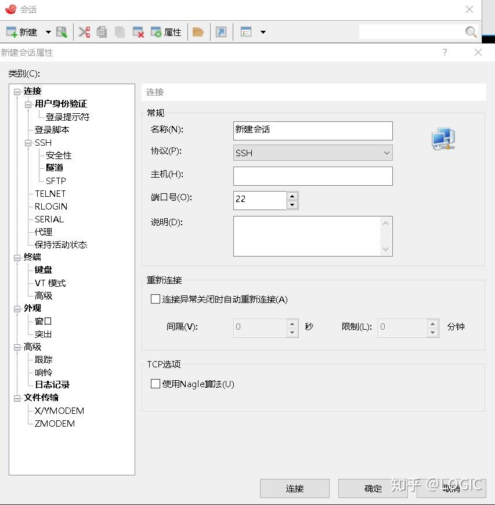
Task: Collapse the 连接 tree branch
Action: (17, 91)
